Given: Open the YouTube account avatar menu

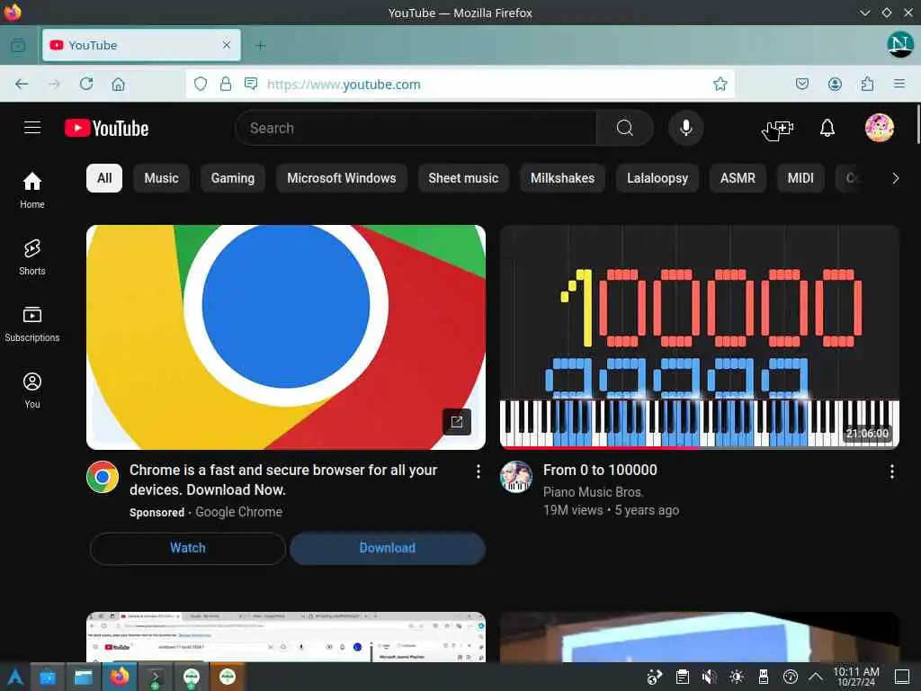Looking at the screenshot, I should click(879, 128).
